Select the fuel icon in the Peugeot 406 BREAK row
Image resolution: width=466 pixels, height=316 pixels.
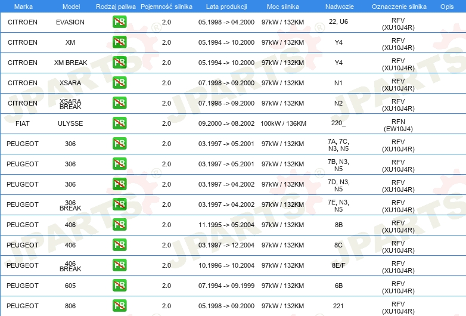119,265
